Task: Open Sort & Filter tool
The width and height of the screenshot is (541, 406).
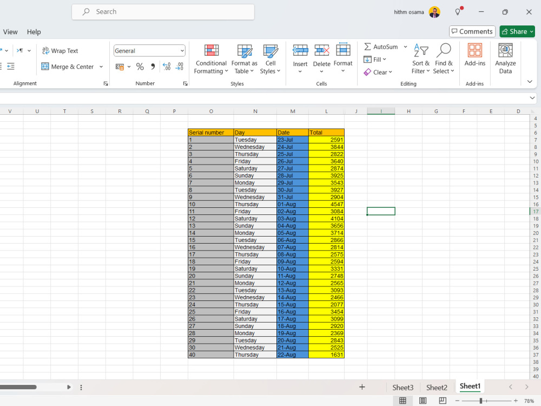Action: [420, 59]
